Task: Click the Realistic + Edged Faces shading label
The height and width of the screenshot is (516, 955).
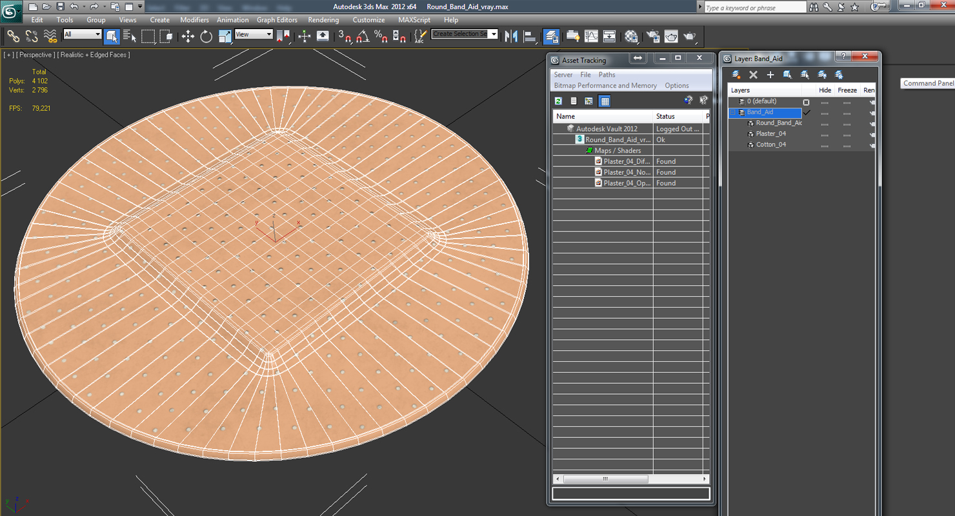Action: [94, 55]
